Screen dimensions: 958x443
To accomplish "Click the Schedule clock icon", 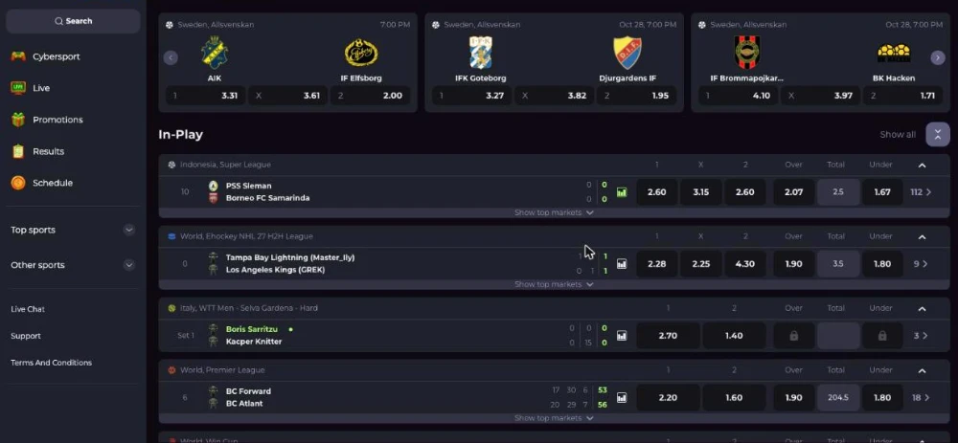I will coord(18,183).
